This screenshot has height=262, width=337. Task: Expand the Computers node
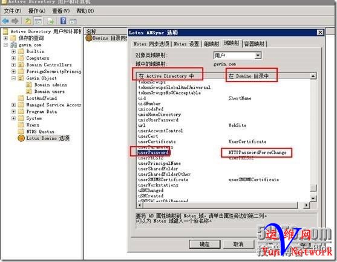tap(13, 58)
